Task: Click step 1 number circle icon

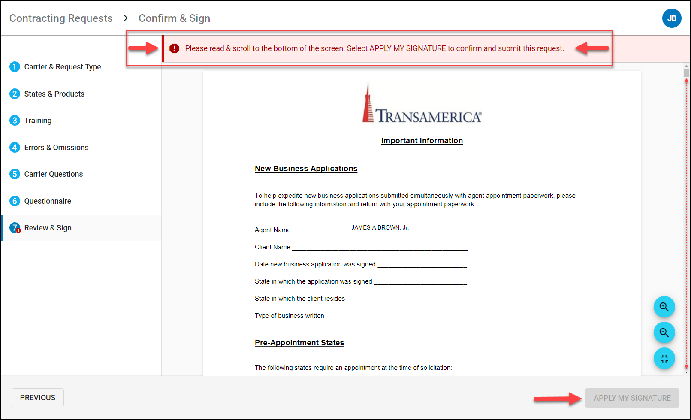Action: pyautogui.click(x=15, y=67)
